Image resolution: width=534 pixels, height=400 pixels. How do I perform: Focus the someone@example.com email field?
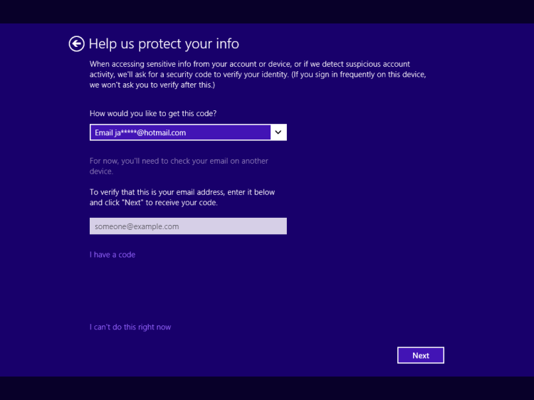(x=188, y=226)
